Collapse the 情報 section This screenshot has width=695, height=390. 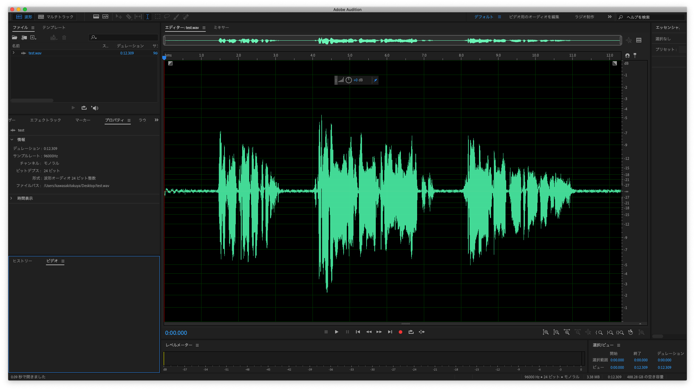pos(12,140)
